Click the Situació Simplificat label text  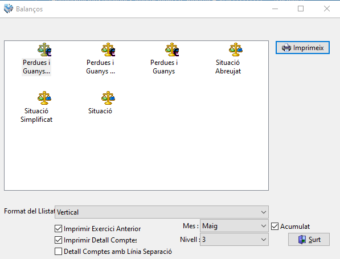coord(36,115)
